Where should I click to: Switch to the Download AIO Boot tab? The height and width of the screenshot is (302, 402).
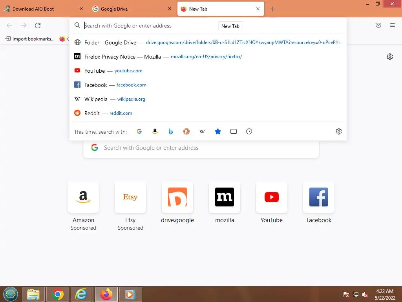(44, 9)
